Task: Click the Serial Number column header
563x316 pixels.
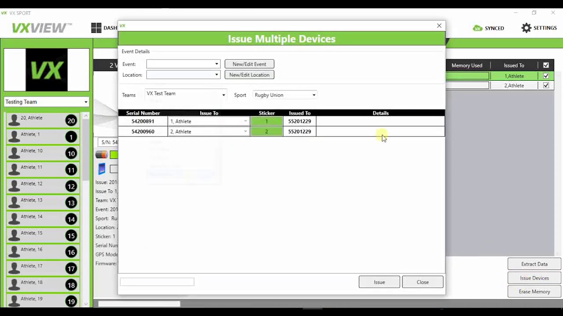Action: (143, 113)
